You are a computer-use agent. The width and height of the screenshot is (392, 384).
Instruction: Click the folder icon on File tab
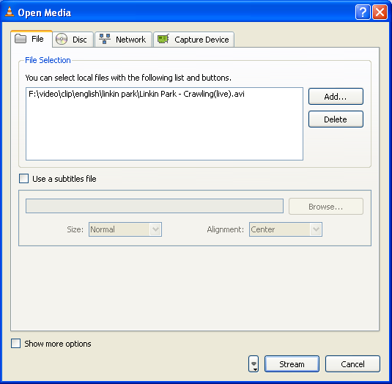coord(21,39)
